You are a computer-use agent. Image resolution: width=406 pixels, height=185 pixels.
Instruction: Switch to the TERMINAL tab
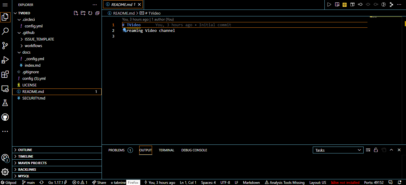point(166,150)
